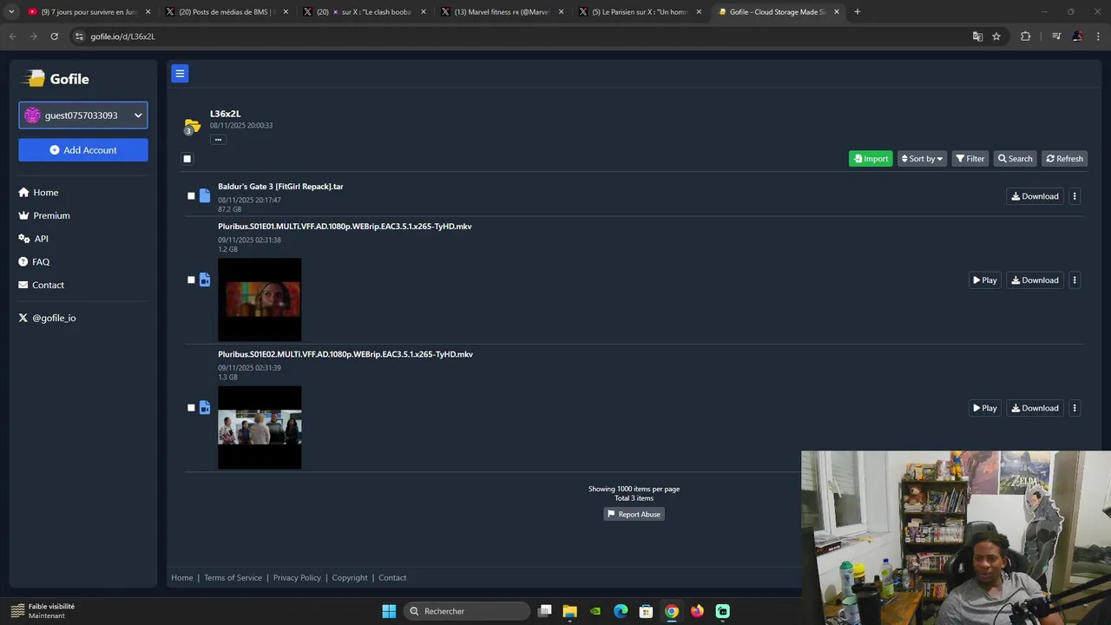
Task: Open Microsoft Store from the taskbar
Action: (x=646, y=611)
